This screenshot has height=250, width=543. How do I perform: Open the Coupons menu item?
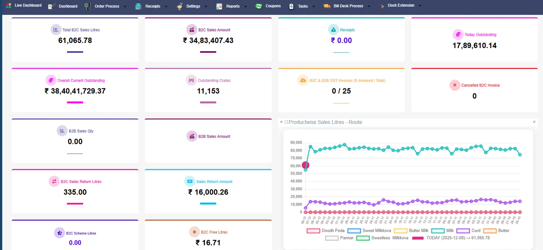point(273,6)
